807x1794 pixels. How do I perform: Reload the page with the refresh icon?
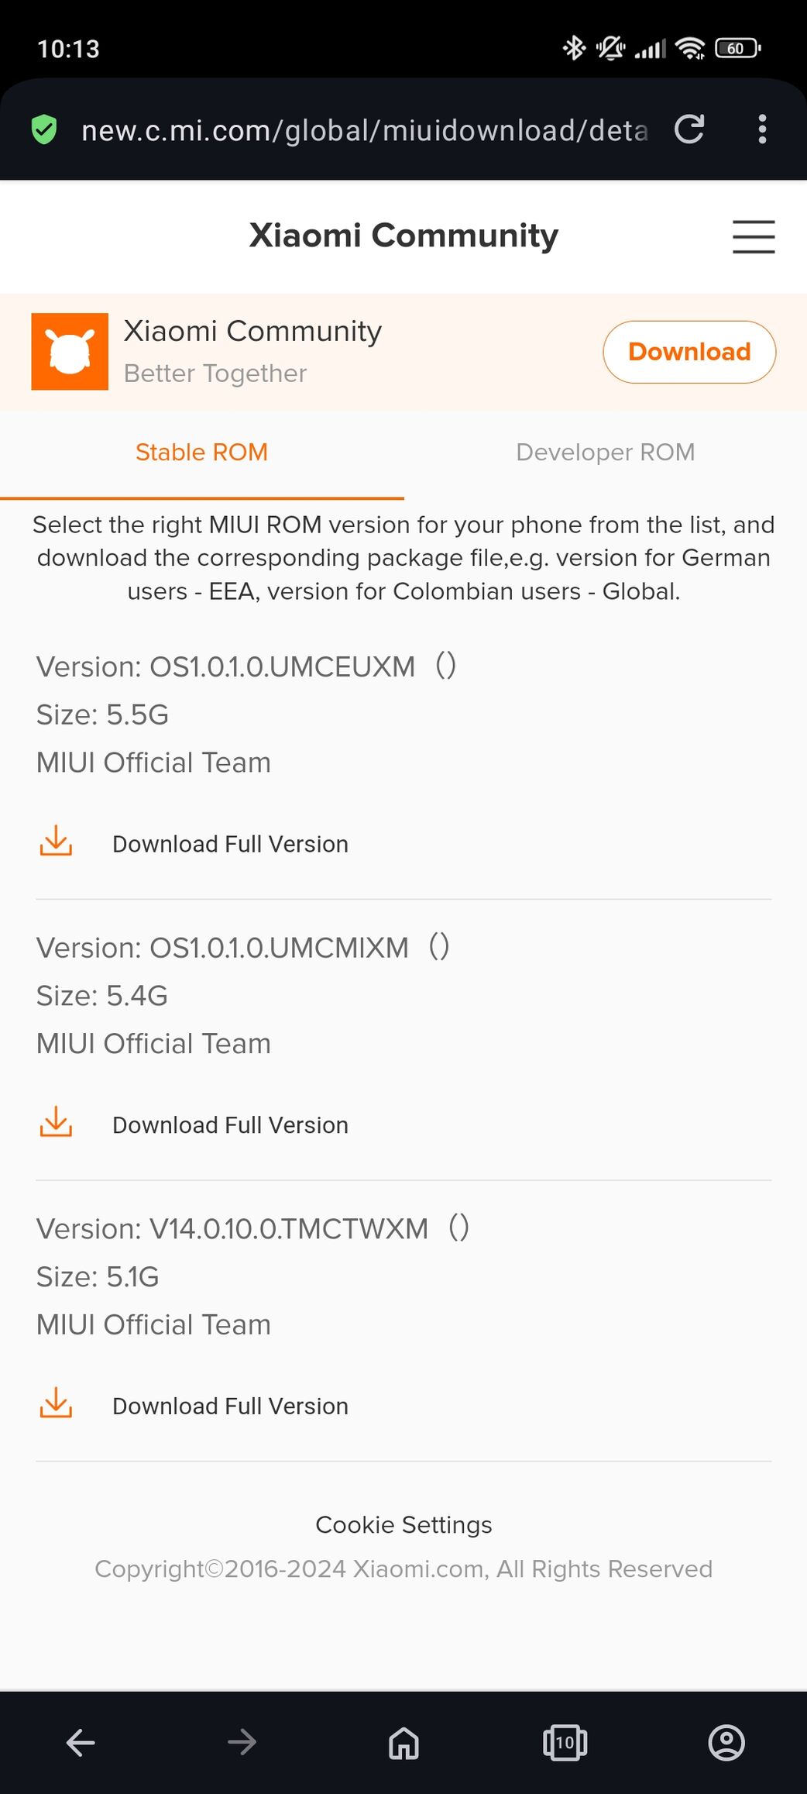point(689,129)
